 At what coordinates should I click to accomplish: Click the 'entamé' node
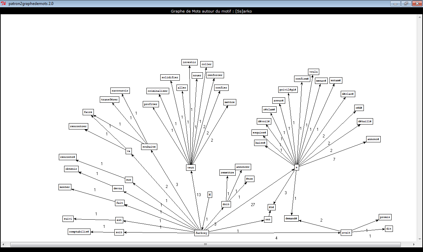336,80
